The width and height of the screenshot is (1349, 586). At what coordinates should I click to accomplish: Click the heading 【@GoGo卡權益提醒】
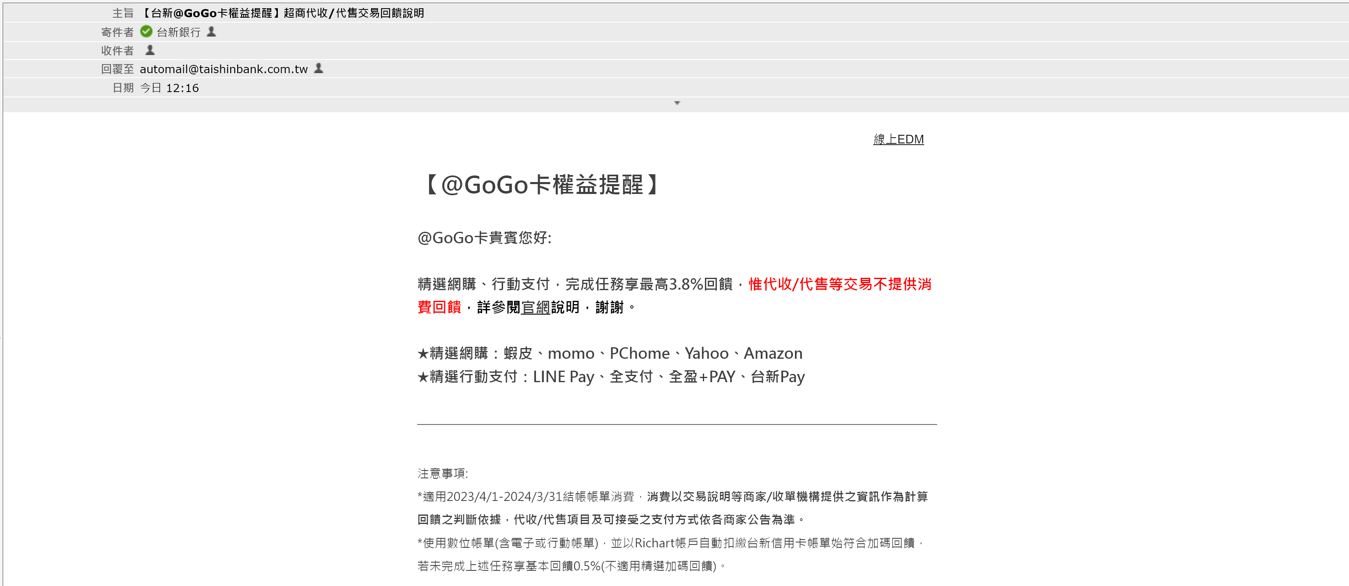(x=541, y=185)
